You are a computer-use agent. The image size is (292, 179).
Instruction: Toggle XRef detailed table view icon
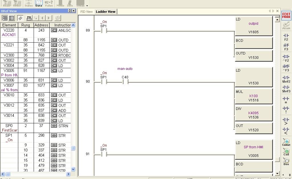click(x=11, y=18)
